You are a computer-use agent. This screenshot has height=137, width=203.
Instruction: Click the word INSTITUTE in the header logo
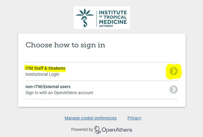113,12
